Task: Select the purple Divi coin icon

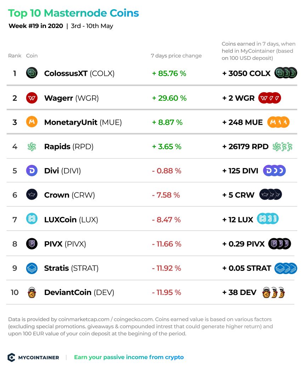Action: coord(32,171)
